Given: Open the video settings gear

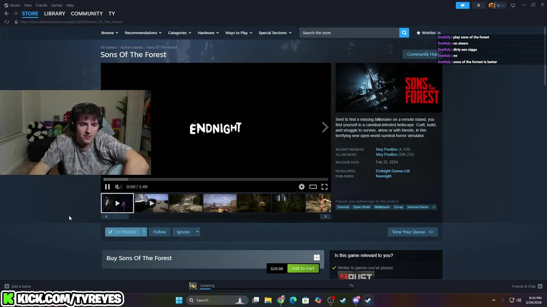Looking at the screenshot, I should point(302,187).
